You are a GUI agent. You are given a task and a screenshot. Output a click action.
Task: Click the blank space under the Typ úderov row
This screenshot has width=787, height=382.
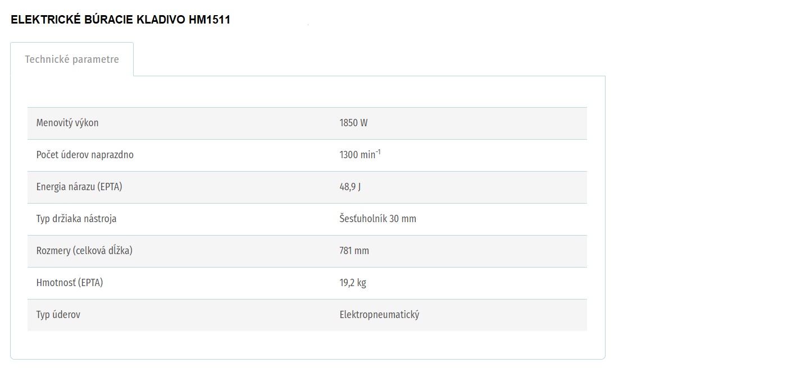pyautogui.click(x=307, y=344)
